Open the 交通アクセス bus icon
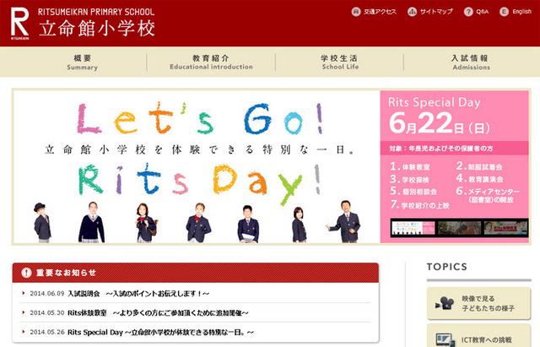 pyautogui.click(x=356, y=12)
